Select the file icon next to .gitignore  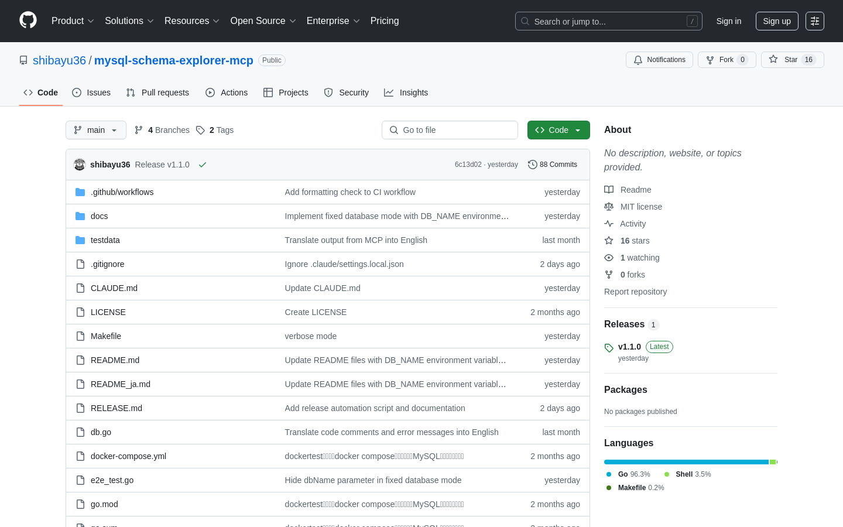click(80, 264)
